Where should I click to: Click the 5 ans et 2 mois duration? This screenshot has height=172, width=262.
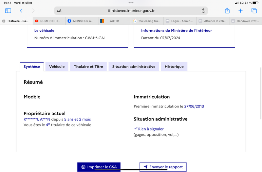tap(78, 119)
